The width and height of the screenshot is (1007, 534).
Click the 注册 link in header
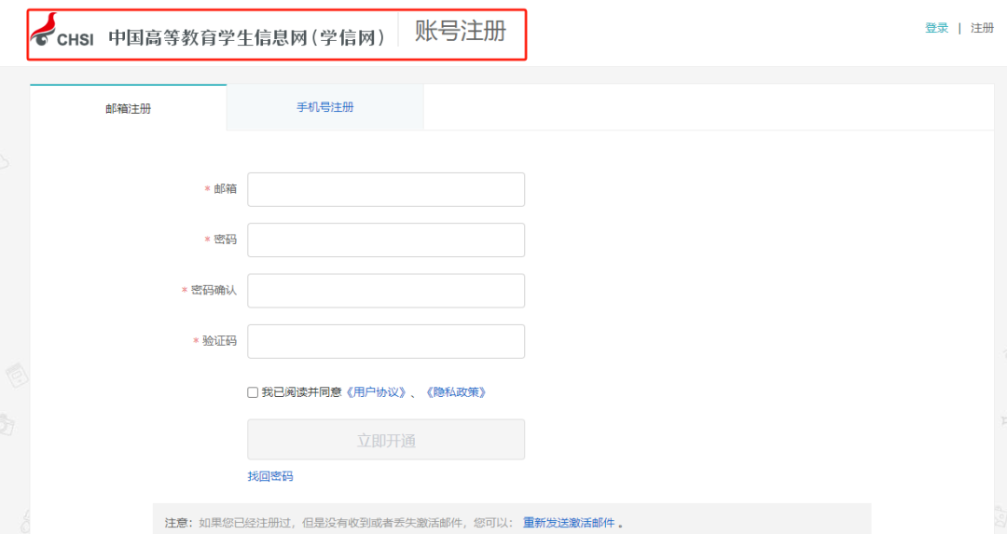tap(982, 28)
